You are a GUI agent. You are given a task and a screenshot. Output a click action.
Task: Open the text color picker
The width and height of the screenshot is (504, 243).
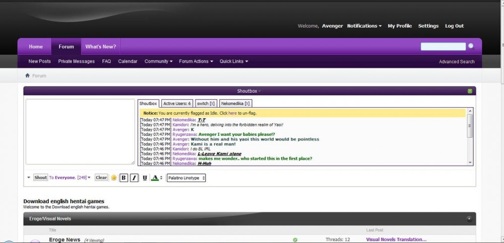pyautogui.click(x=156, y=178)
